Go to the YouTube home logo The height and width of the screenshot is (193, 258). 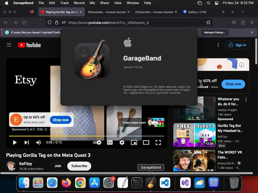pyautogui.click(x=29, y=45)
